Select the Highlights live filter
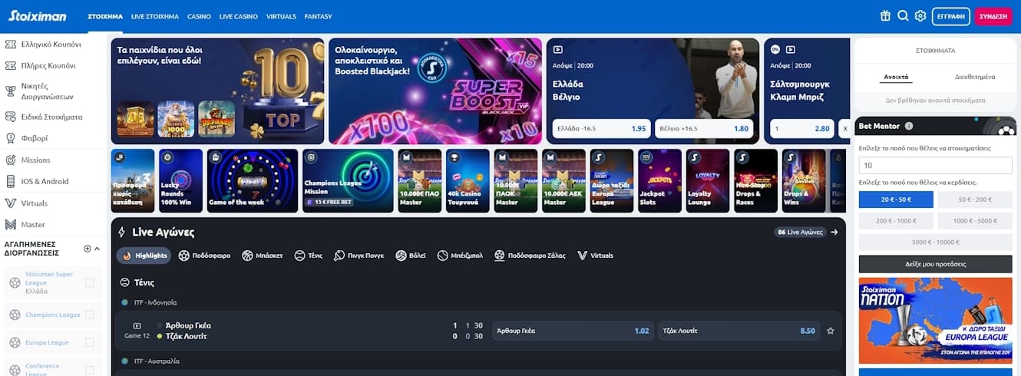1021x376 pixels. (144, 256)
